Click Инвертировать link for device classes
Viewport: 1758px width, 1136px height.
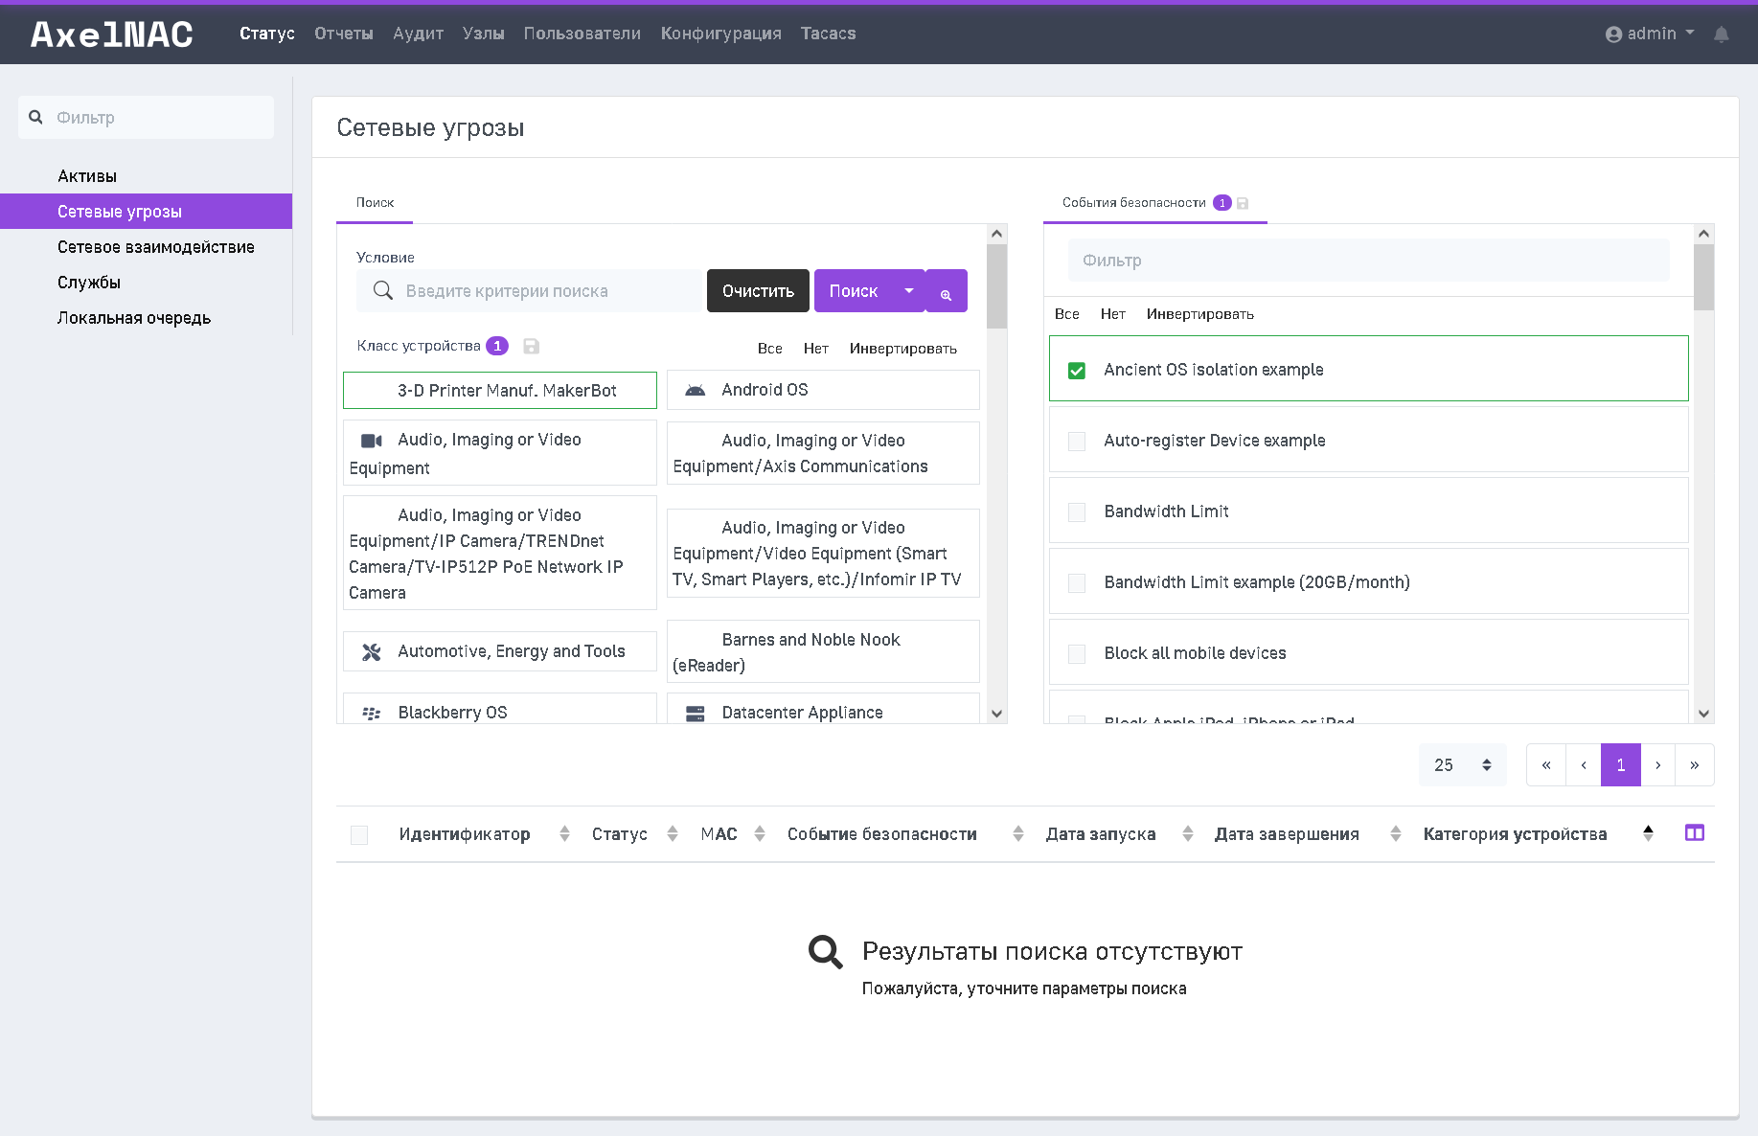coord(902,349)
